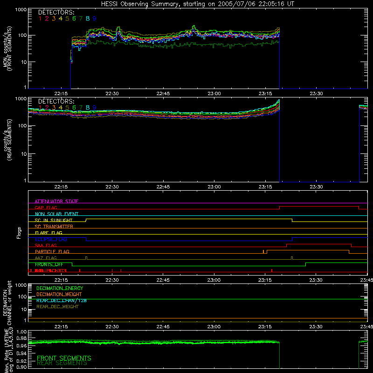Select yellow detector 4 in front segments legend

point(61,18)
